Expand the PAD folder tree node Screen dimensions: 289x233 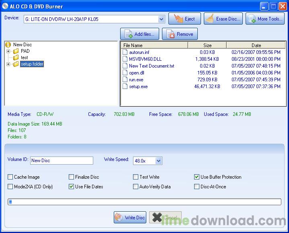tap(8, 51)
